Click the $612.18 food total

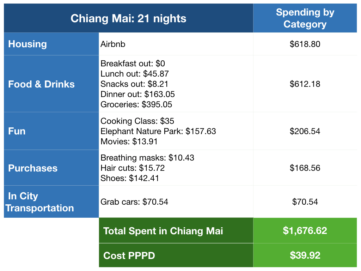click(305, 84)
